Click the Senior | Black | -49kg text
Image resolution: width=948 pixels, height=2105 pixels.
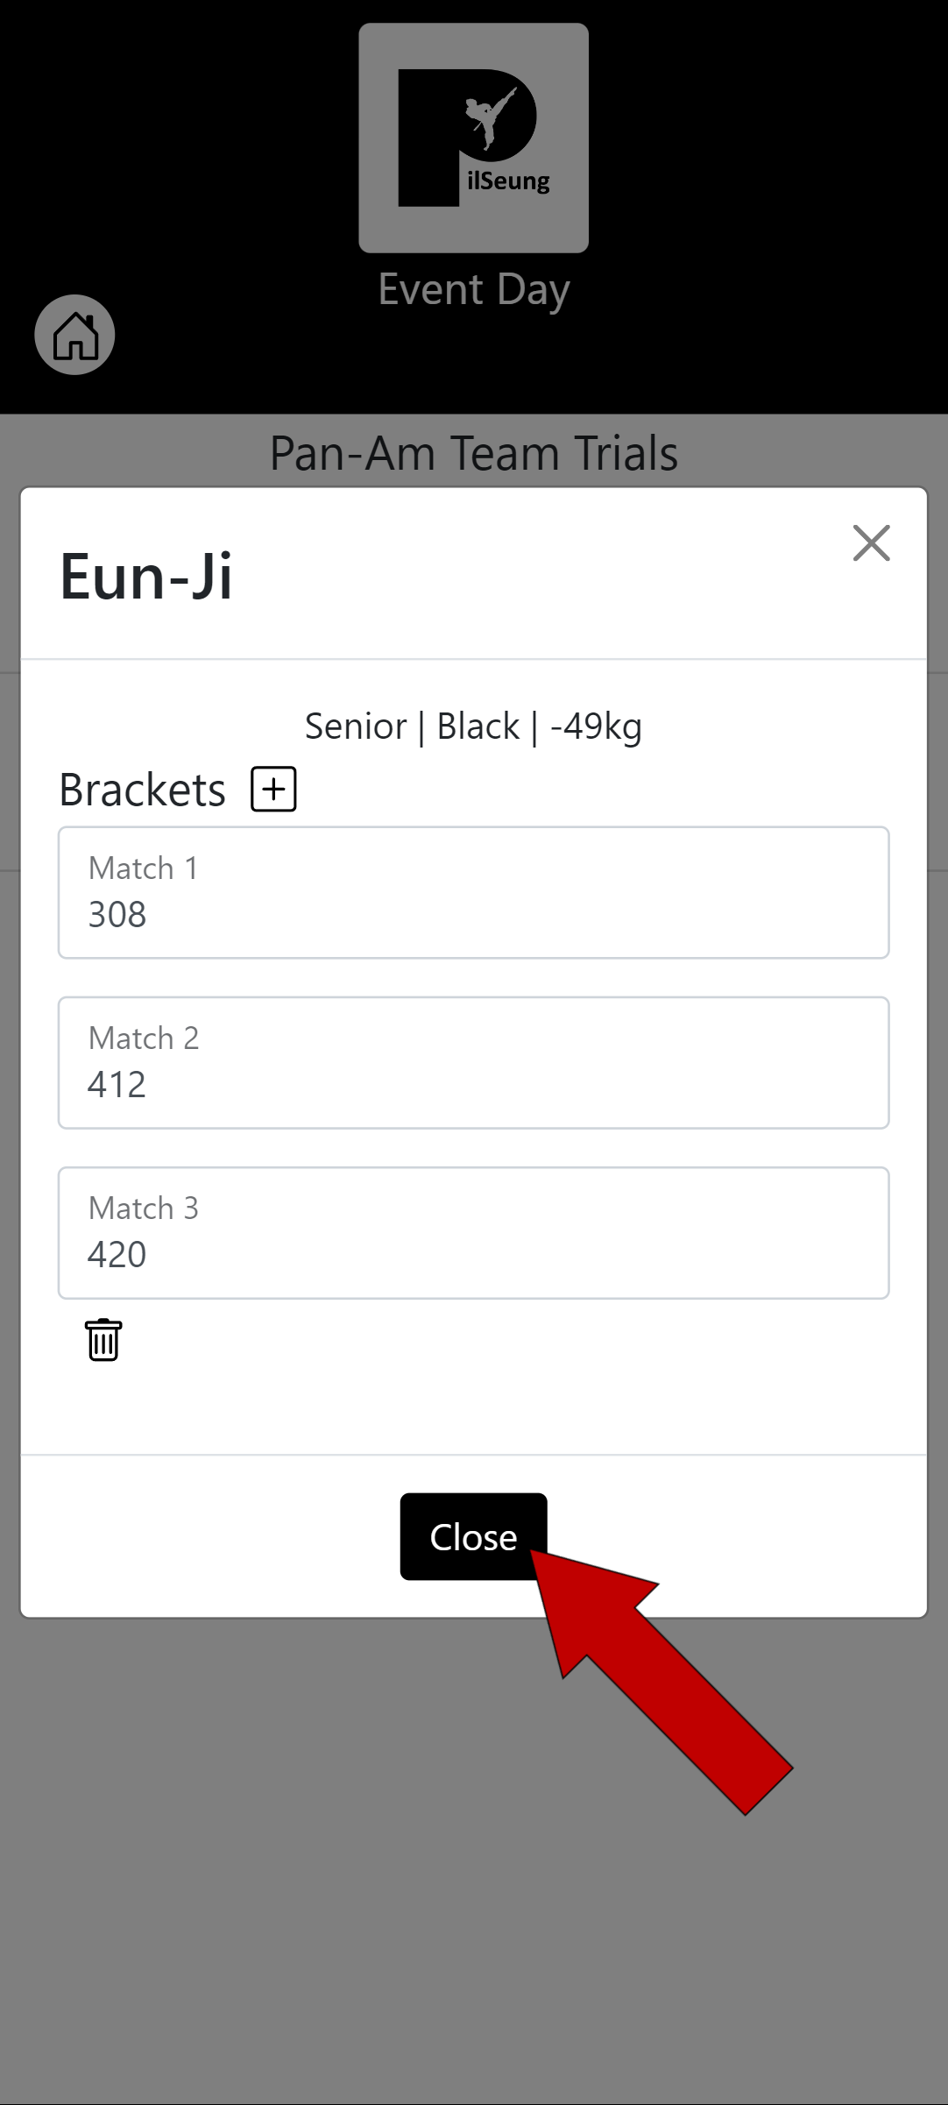tap(473, 726)
